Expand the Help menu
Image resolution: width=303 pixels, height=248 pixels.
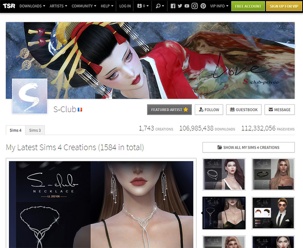(107, 6)
